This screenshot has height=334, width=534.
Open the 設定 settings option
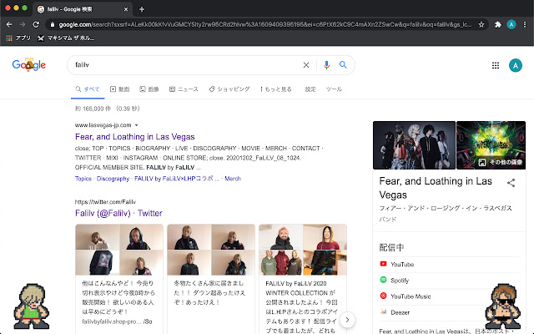[310, 89]
